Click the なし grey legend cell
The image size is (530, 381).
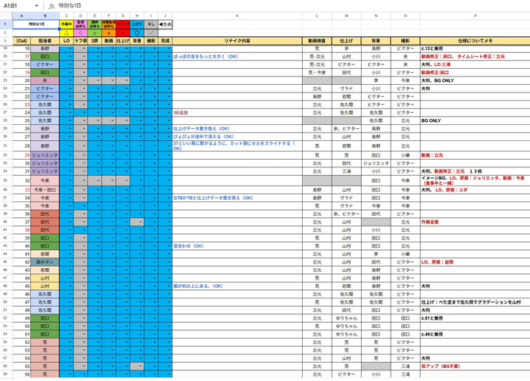pyautogui.click(x=151, y=24)
